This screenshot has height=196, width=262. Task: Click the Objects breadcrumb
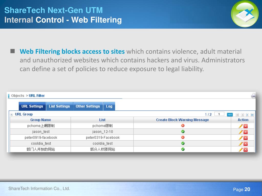pyautogui.click(x=18, y=96)
